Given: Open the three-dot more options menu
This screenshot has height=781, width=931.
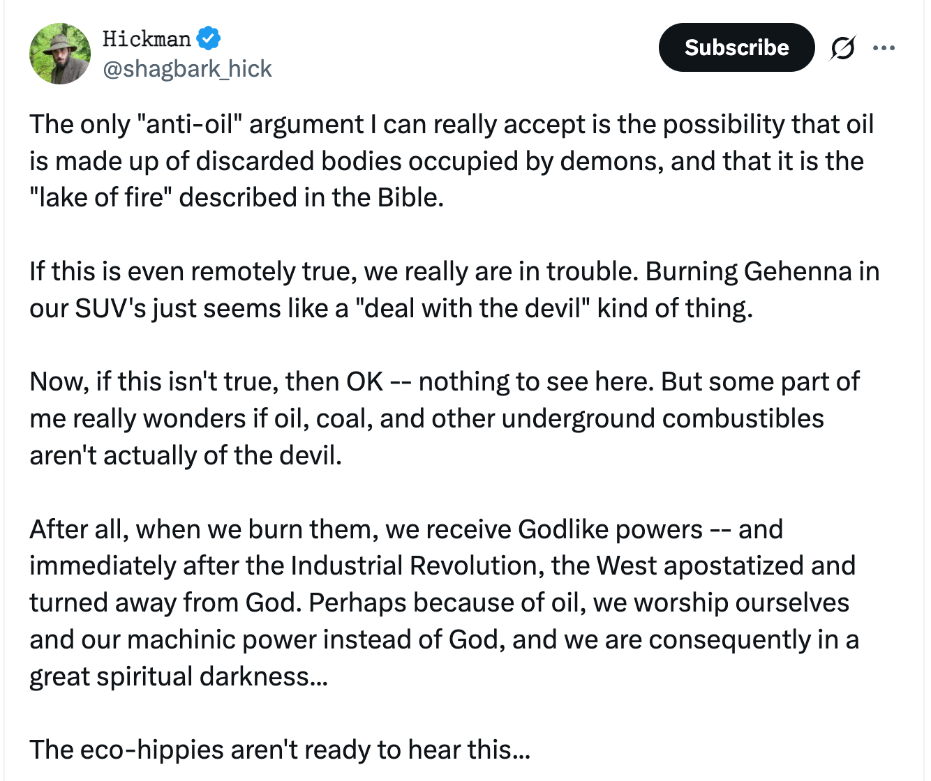Looking at the screenshot, I should pyautogui.click(x=884, y=48).
